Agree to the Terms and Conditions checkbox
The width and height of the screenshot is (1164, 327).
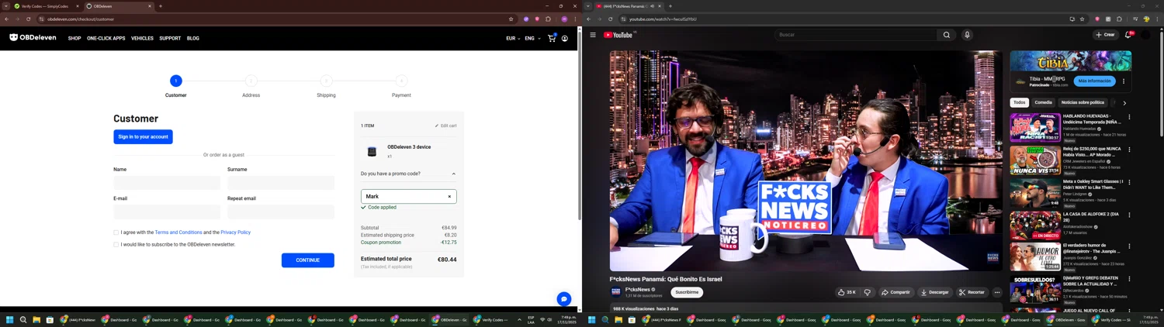tap(116, 232)
